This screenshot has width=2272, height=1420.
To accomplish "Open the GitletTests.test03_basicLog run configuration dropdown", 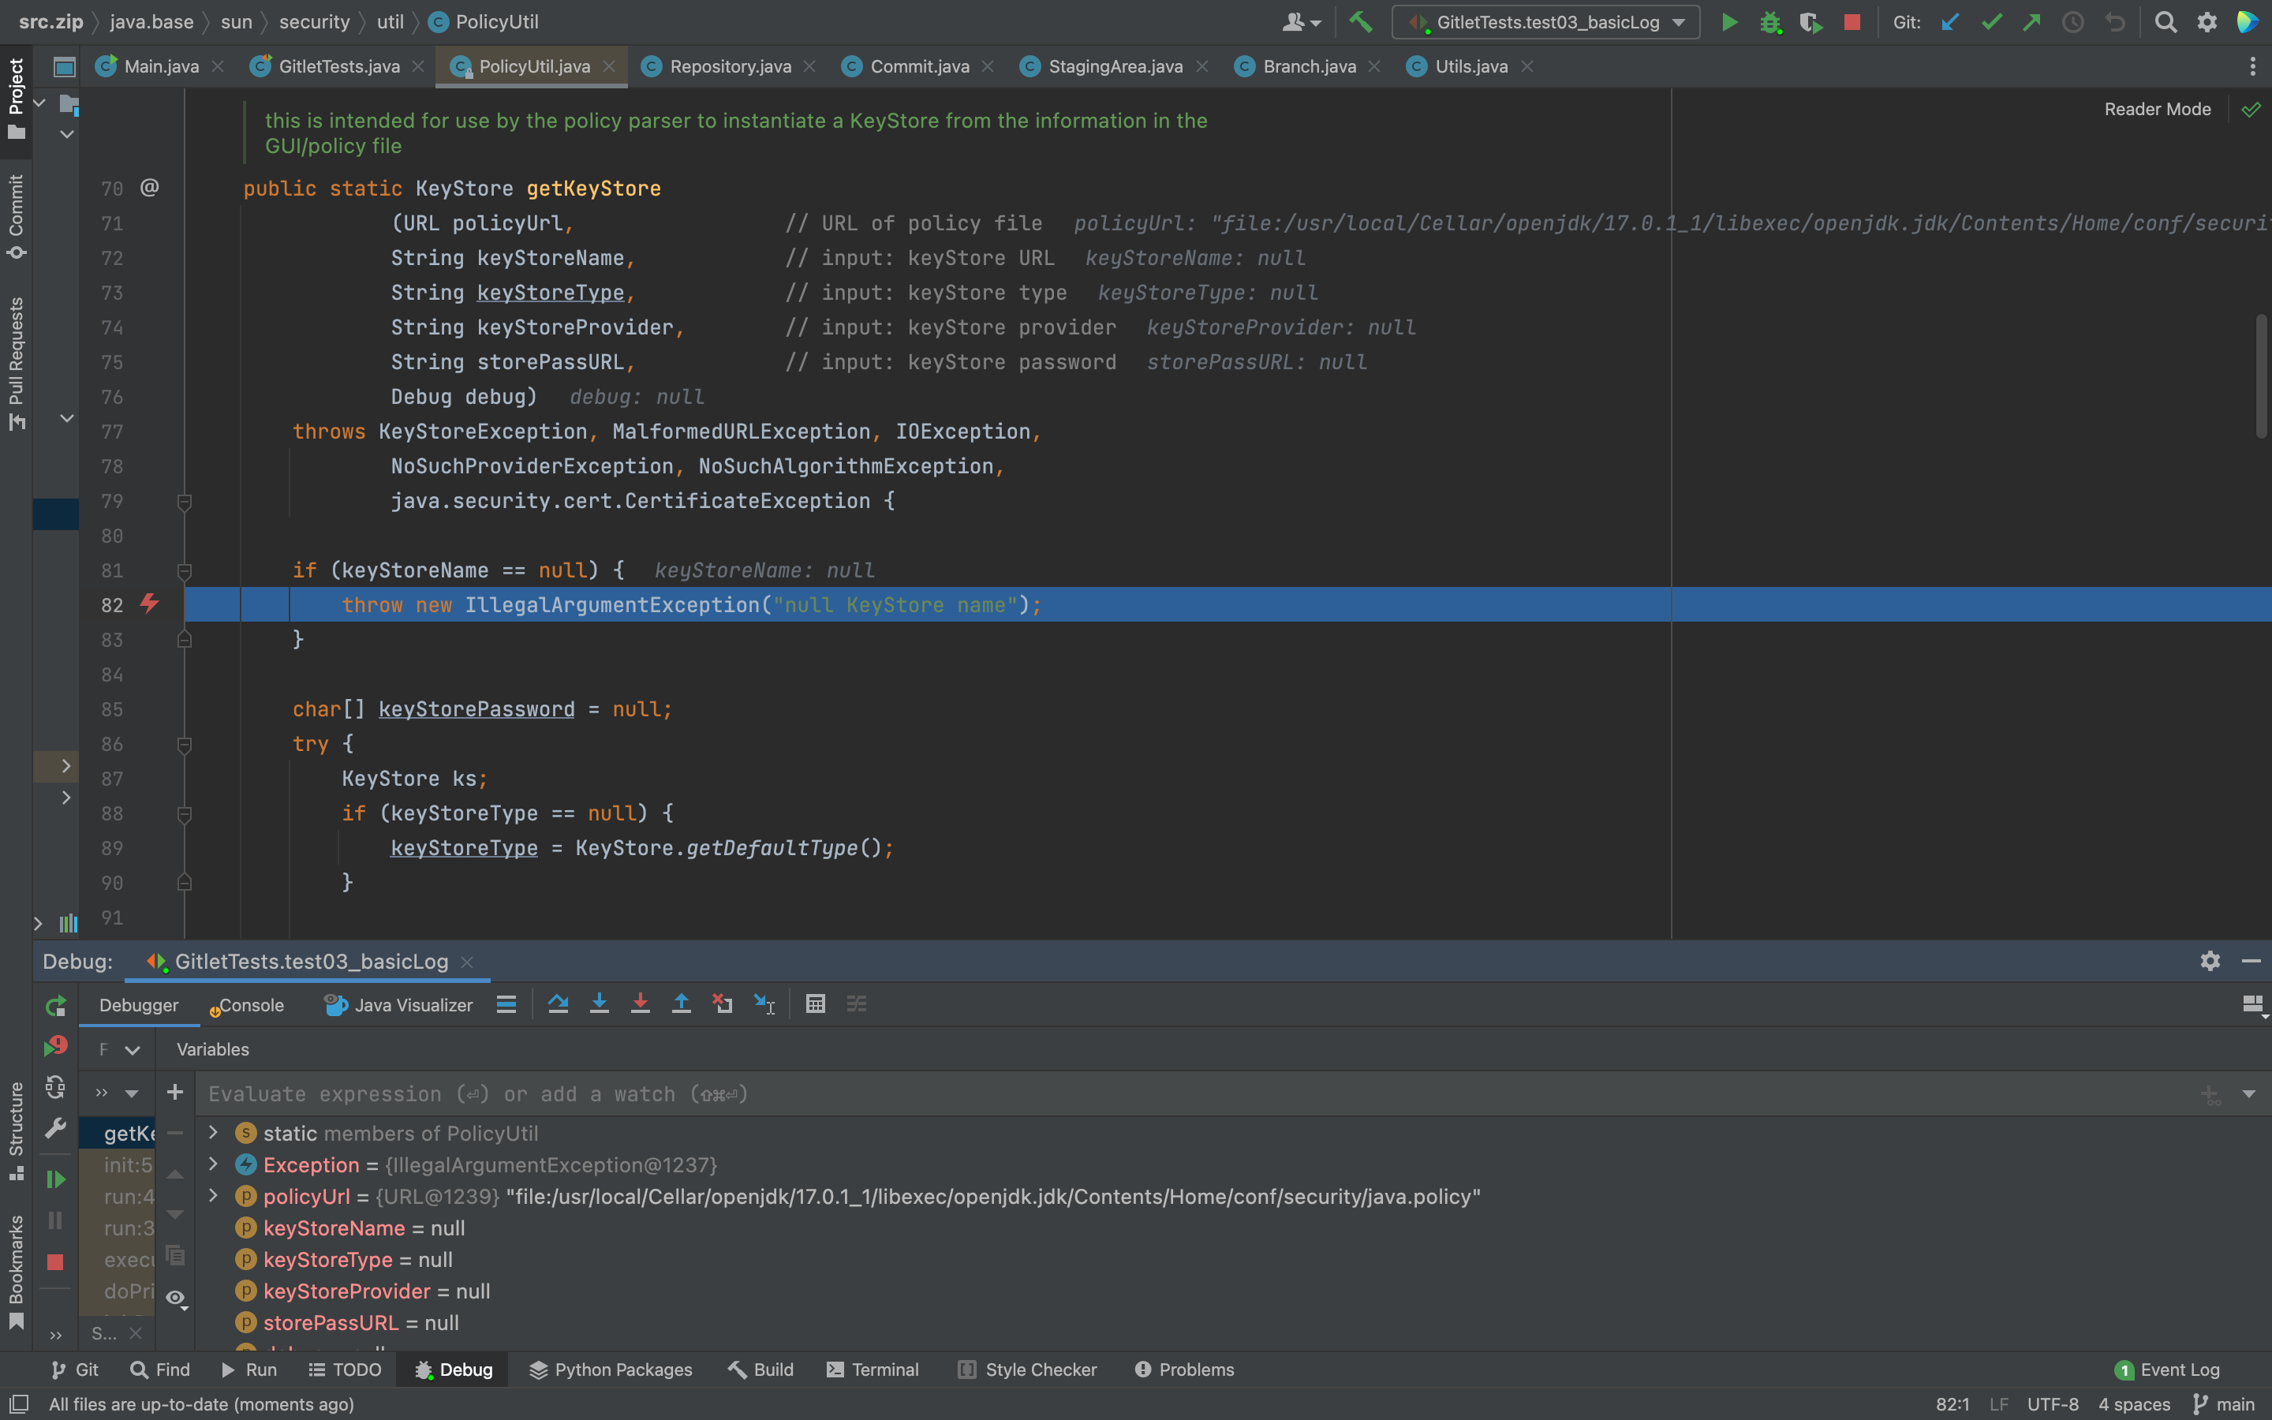I will click(1545, 21).
